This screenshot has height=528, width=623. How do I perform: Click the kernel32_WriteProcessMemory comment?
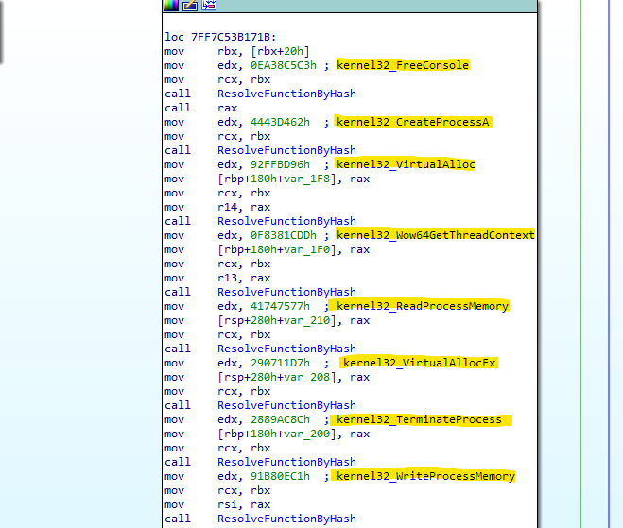(426, 476)
